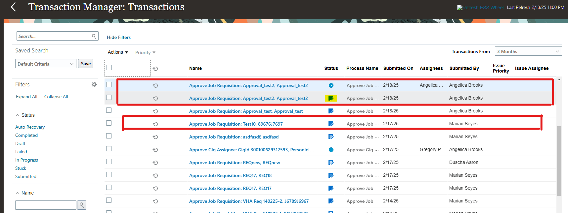
Task: Click status icon for Test10 row
Action: pos(331,124)
